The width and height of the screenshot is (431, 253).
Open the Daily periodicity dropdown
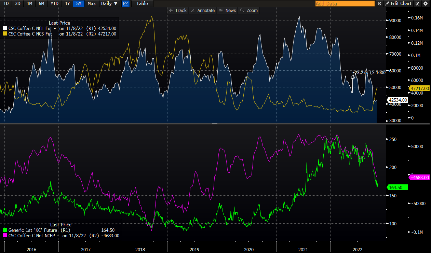pos(109,3)
